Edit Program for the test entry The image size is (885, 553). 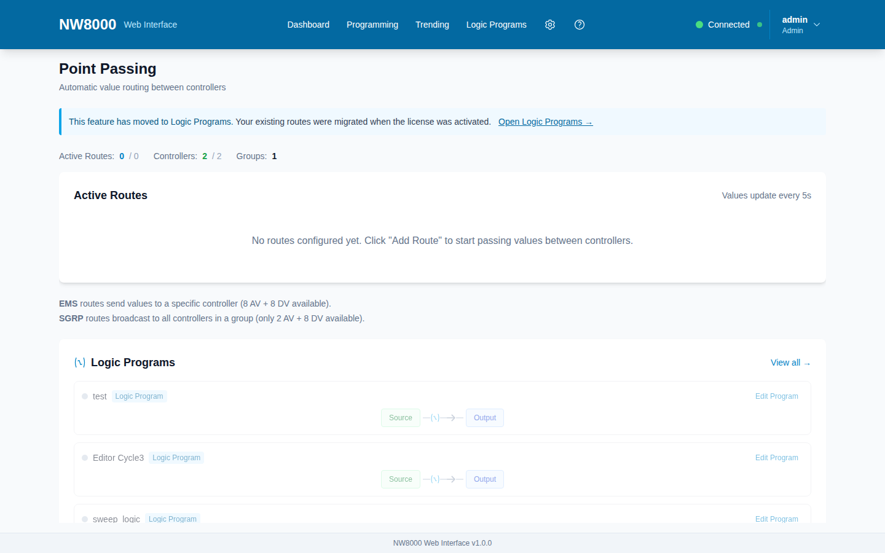pos(777,396)
